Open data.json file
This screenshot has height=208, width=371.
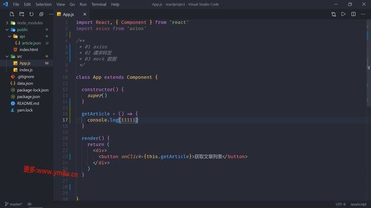coord(25,83)
